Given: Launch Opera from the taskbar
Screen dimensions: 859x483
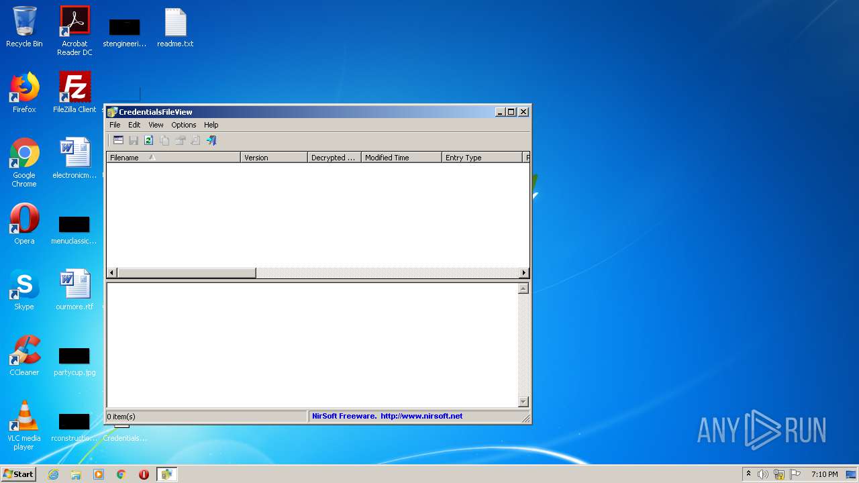Looking at the screenshot, I should (144, 474).
